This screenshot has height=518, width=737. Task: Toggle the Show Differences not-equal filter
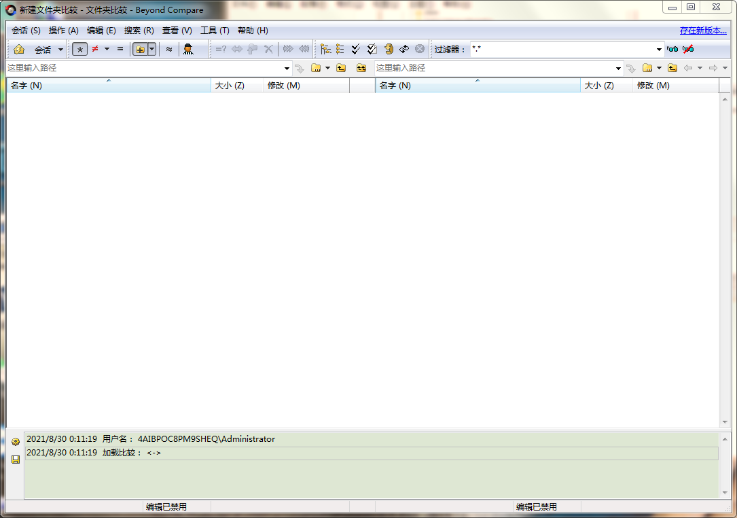click(x=95, y=49)
